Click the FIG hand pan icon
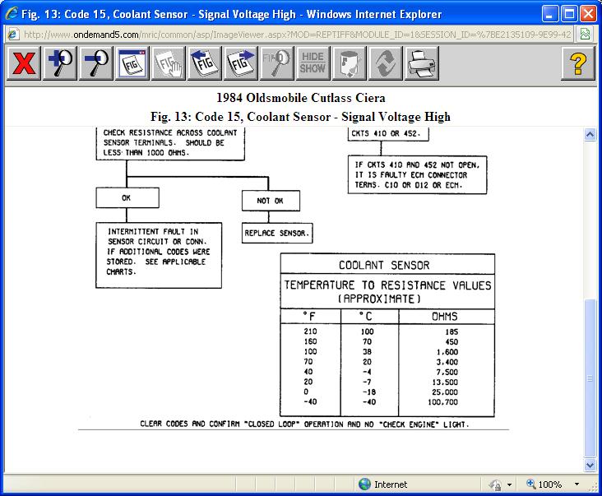The image size is (602, 496). point(169,63)
